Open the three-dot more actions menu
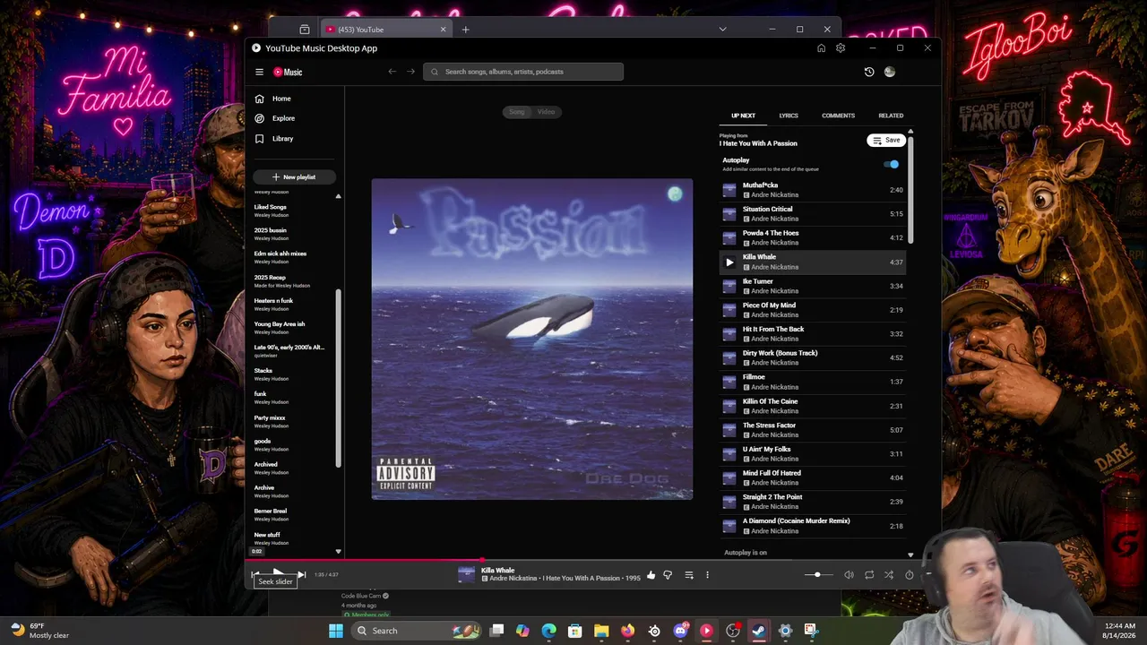The image size is (1147, 645). (707, 575)
